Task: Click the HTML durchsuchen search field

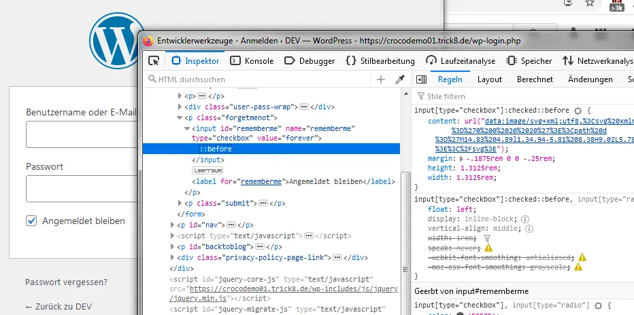Action: coord(258,79)
